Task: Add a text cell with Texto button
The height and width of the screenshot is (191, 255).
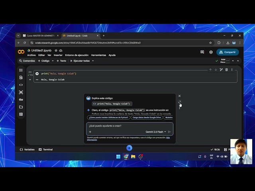Action: coord(61,61)
